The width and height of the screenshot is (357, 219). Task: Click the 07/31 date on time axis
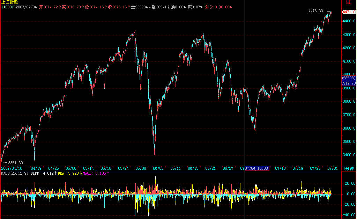[x=332, y=168]
